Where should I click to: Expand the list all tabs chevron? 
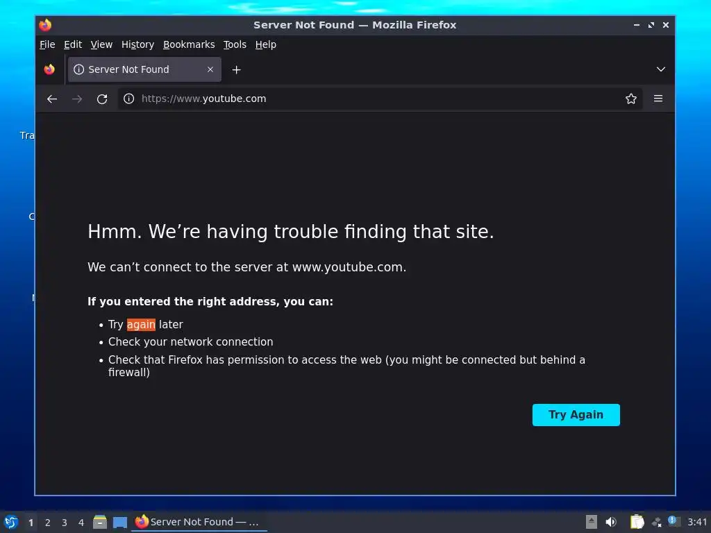661,69
